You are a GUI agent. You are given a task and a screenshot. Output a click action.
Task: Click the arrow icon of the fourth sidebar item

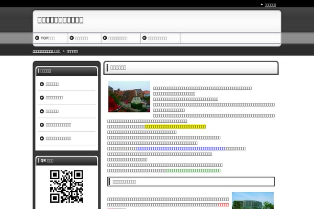pyautogui.click(x=42, y=125)
